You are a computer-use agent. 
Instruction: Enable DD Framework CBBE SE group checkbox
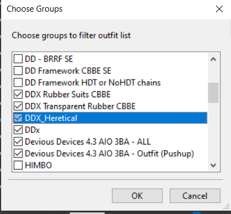pyautogui.click(x=18, y=71)
